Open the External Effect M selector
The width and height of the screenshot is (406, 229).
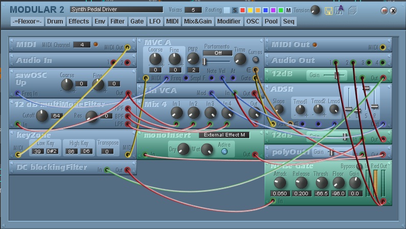[x=224, y=135]
